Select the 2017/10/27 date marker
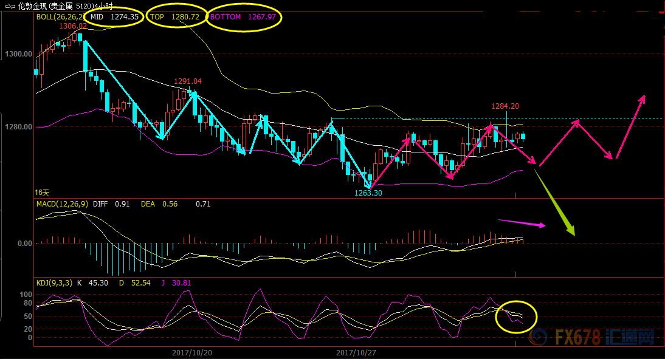 click(356, 352)
